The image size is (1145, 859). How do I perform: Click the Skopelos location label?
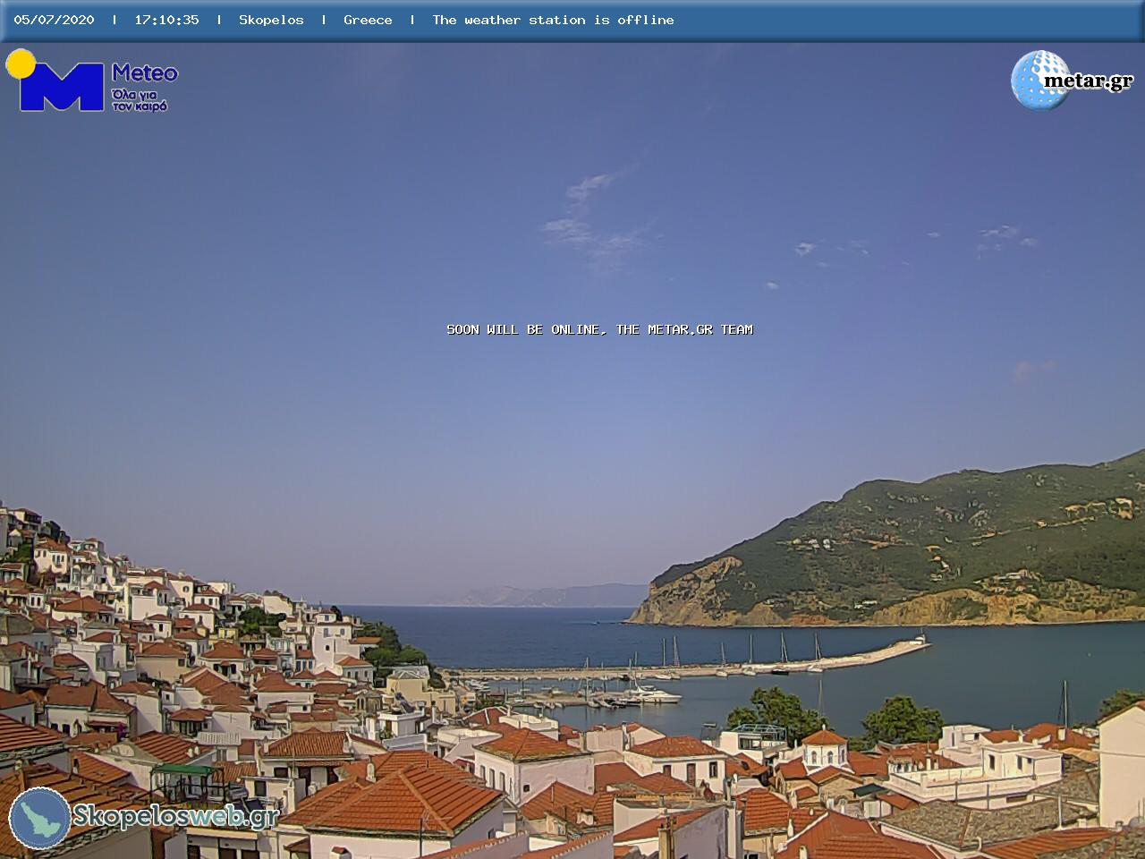pos(271,20)
